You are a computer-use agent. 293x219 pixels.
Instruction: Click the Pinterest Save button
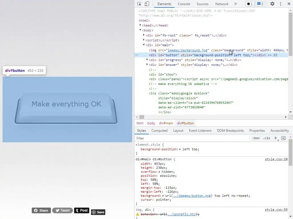98,212
